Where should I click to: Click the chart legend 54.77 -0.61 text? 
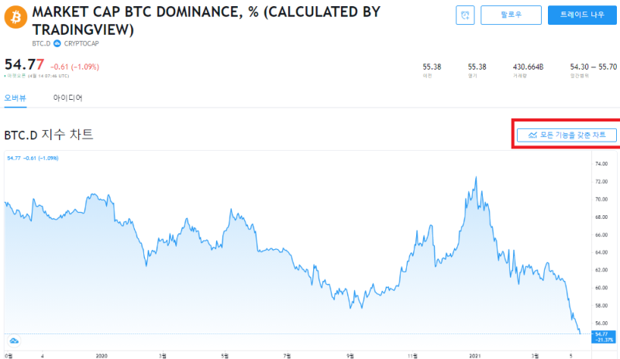[33, 158]
